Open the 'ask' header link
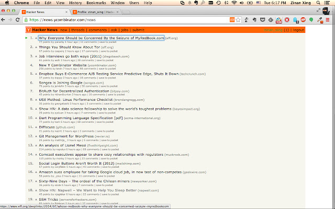335x209 pixels. coord(114,30)
